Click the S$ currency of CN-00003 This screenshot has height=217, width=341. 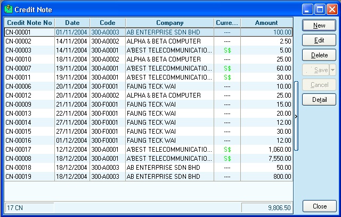click(228, 50)
